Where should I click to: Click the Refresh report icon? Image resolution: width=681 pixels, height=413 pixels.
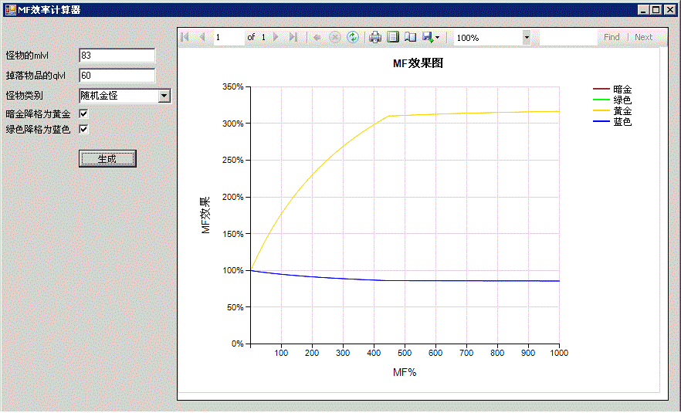(353, 37)
